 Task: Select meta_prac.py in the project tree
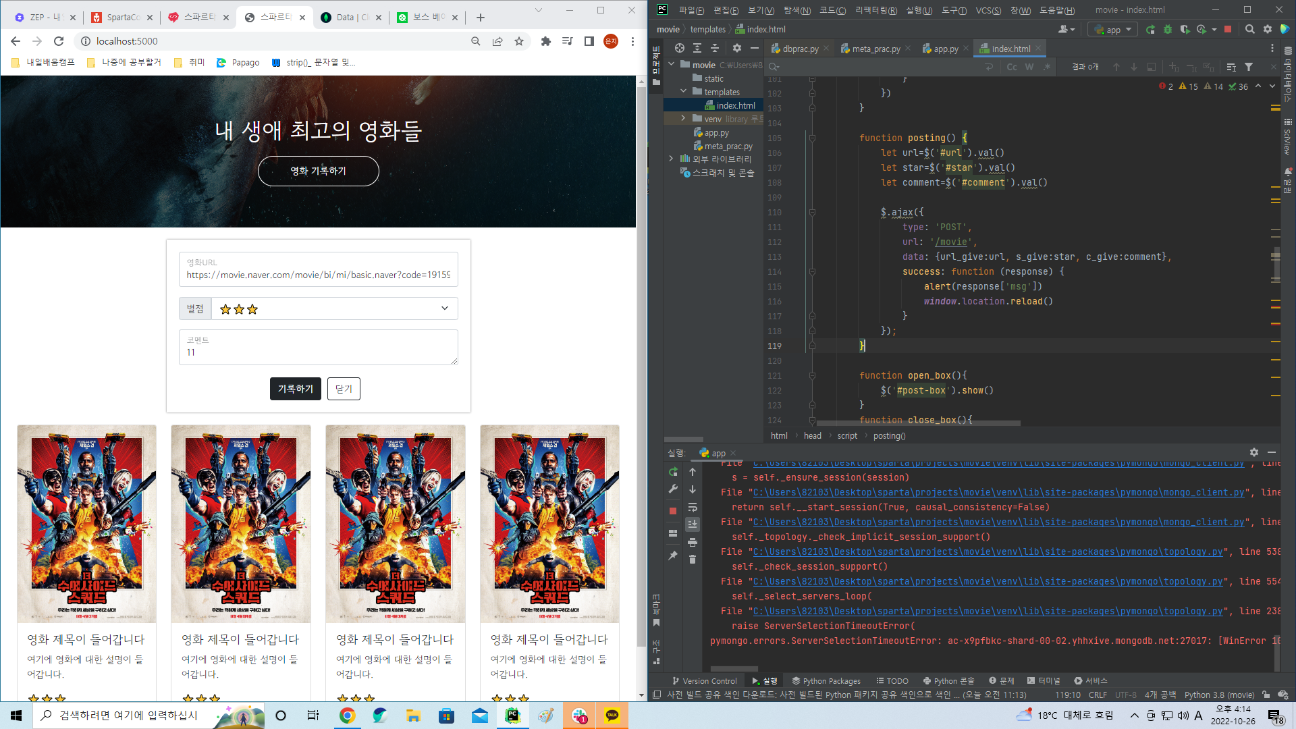(x=728, y=146)
